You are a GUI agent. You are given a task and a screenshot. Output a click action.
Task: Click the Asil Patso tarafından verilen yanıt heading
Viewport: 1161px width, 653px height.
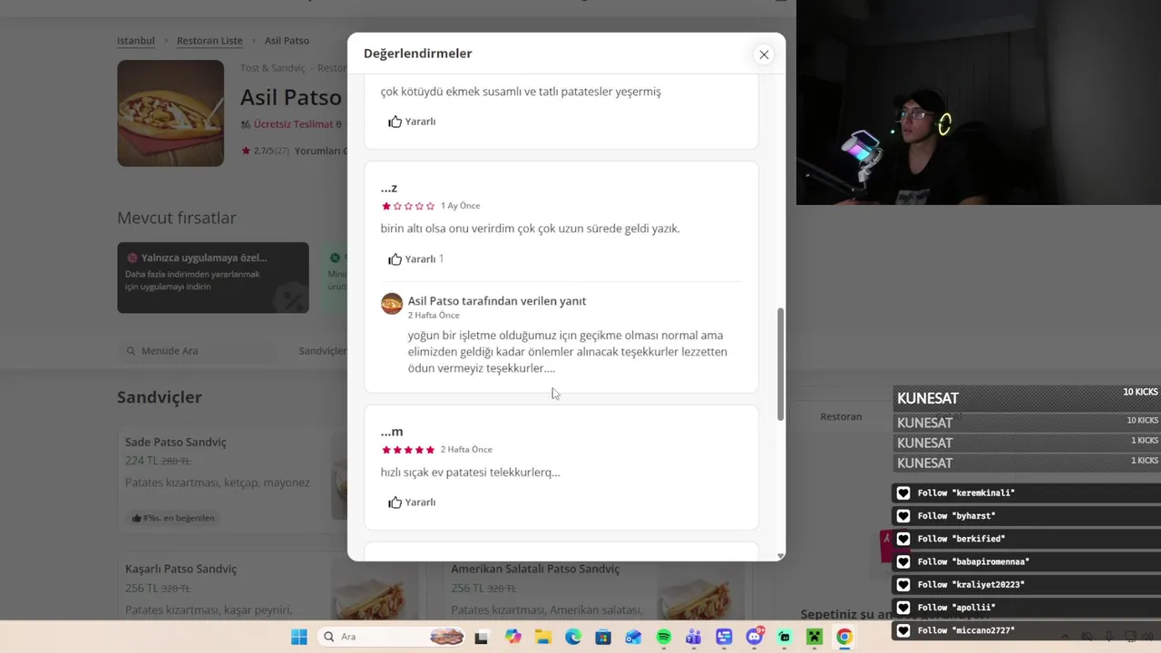(497, 301)
